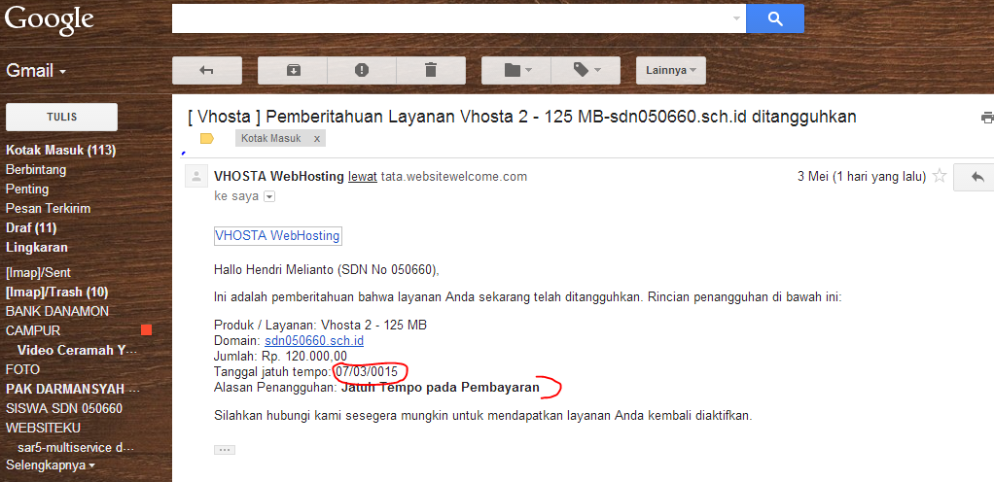Click the sender name VHOSTA WebHosting
The height and width of the screenshot is (482, 994).
279,177
